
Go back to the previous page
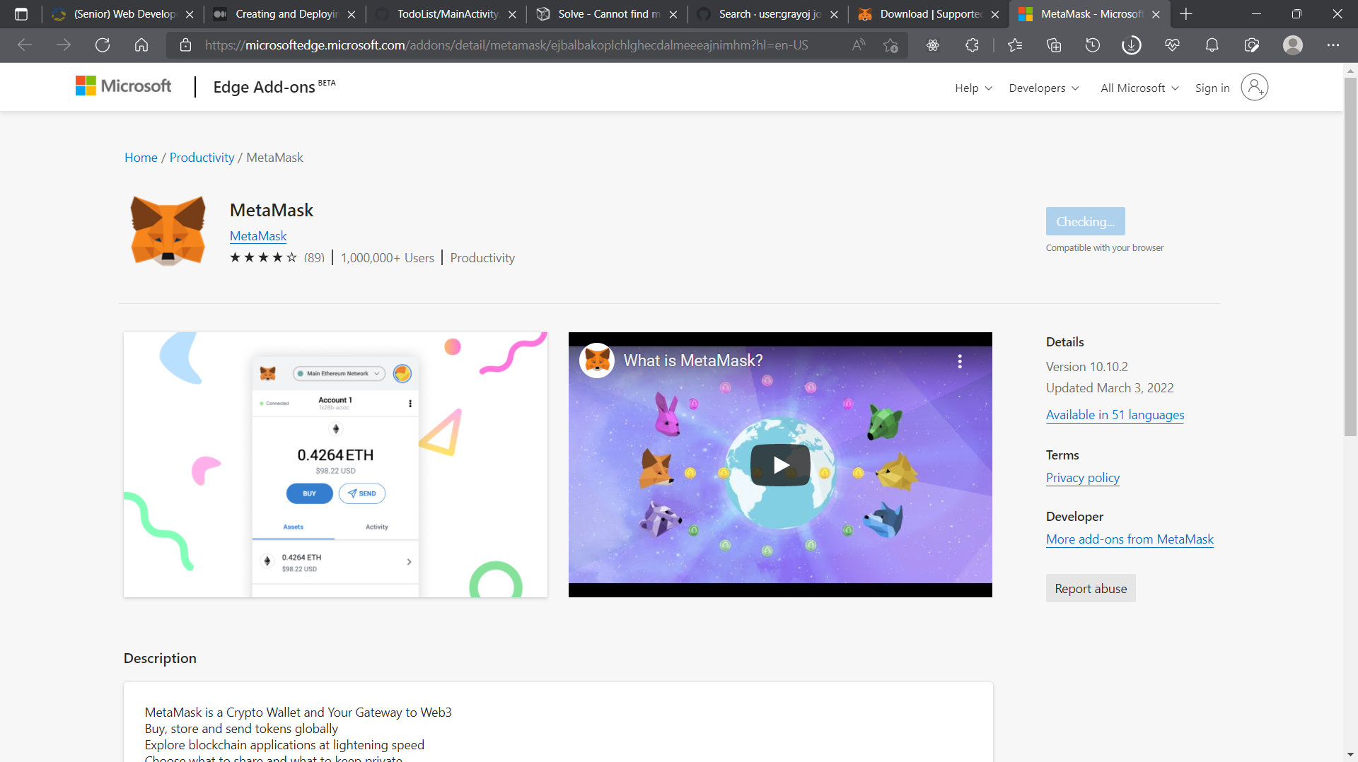pyautogui.click(x=25, y=45)
